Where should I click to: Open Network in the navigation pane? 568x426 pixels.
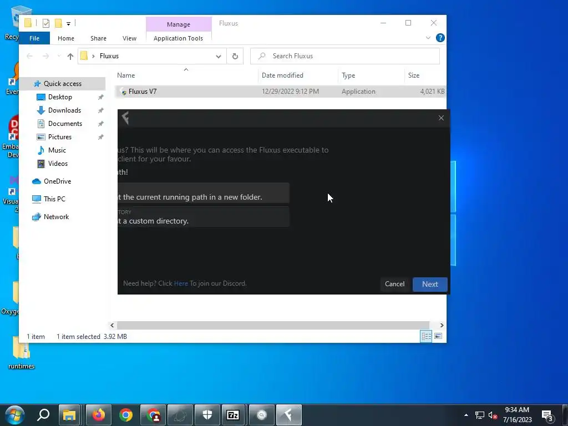56,217
